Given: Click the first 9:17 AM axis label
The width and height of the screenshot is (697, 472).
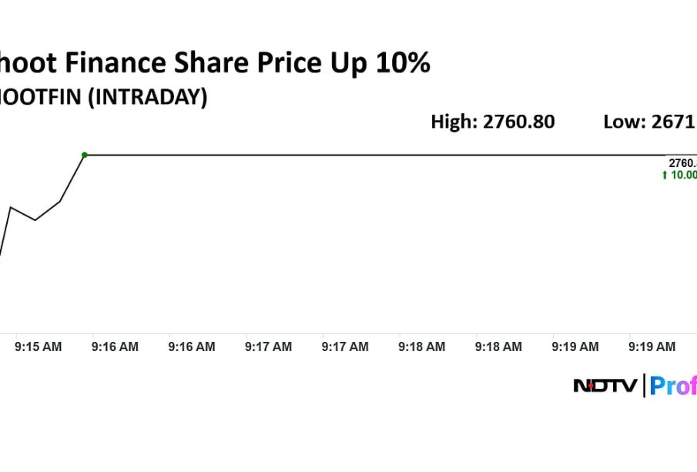Looking at the screenshot, I should pyautogui.click(x=268, y=347).
